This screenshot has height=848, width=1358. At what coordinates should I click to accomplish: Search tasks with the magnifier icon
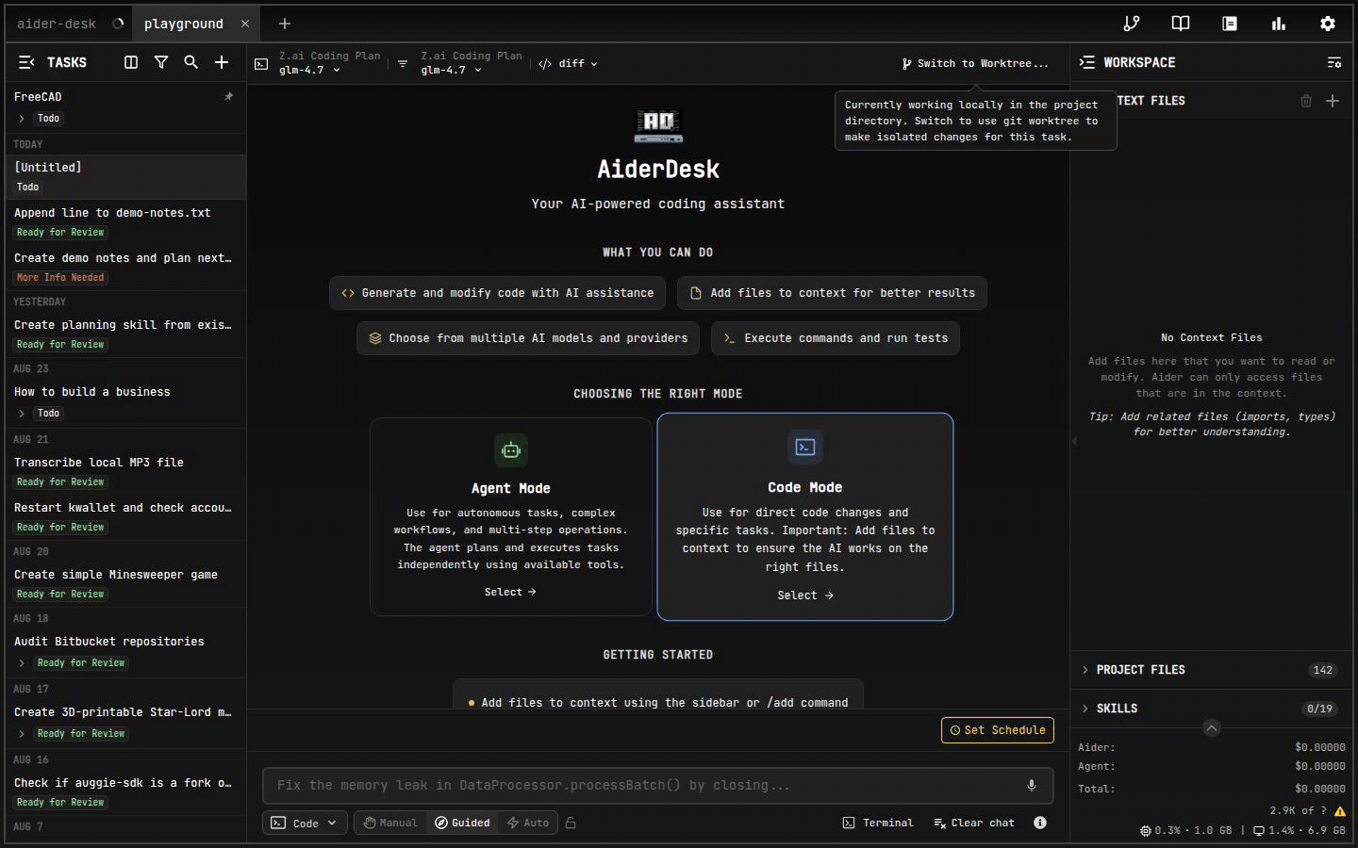pos(191,62)
